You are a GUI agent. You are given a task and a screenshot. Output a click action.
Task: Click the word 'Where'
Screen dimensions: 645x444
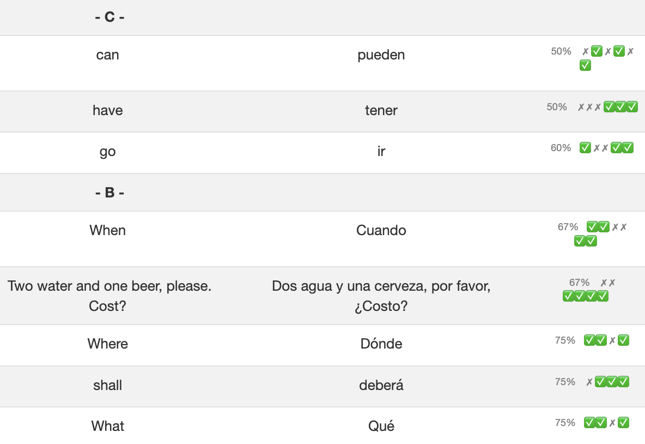(107, 344)
